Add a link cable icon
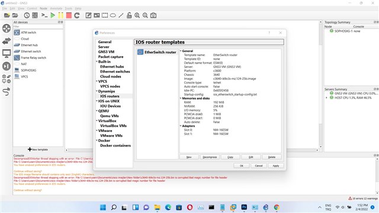This screenshot has height=213, width=379. (x=7, y=92)
